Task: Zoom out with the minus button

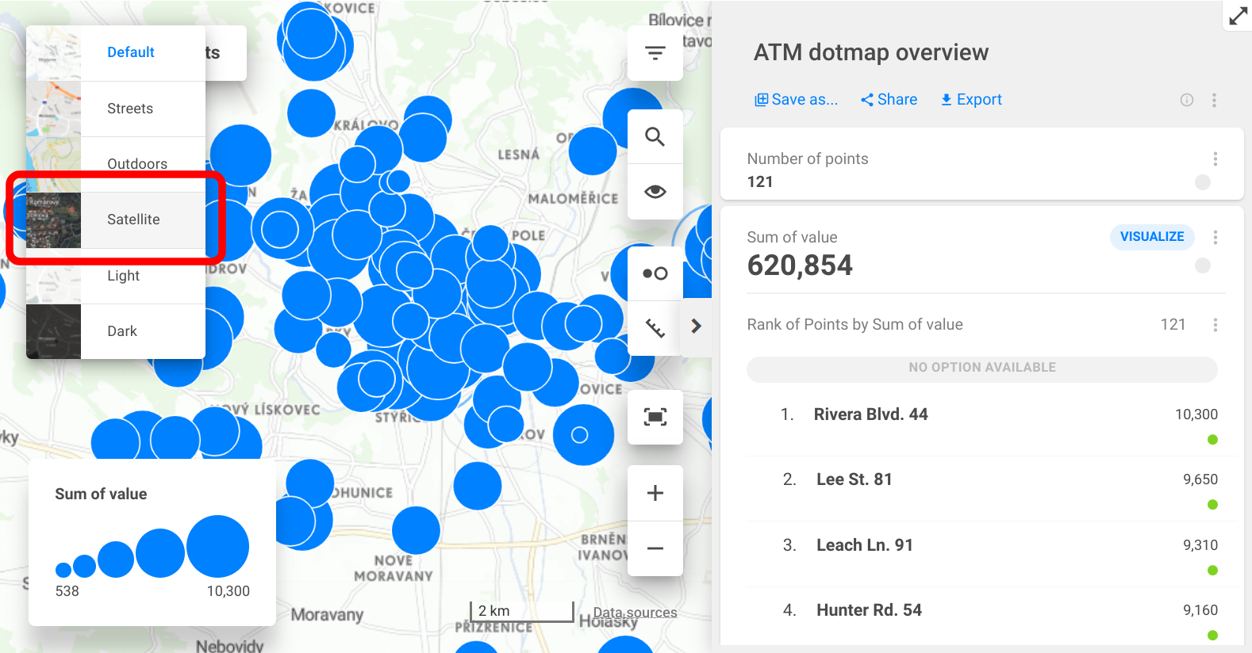Action: tap(655, 548)
